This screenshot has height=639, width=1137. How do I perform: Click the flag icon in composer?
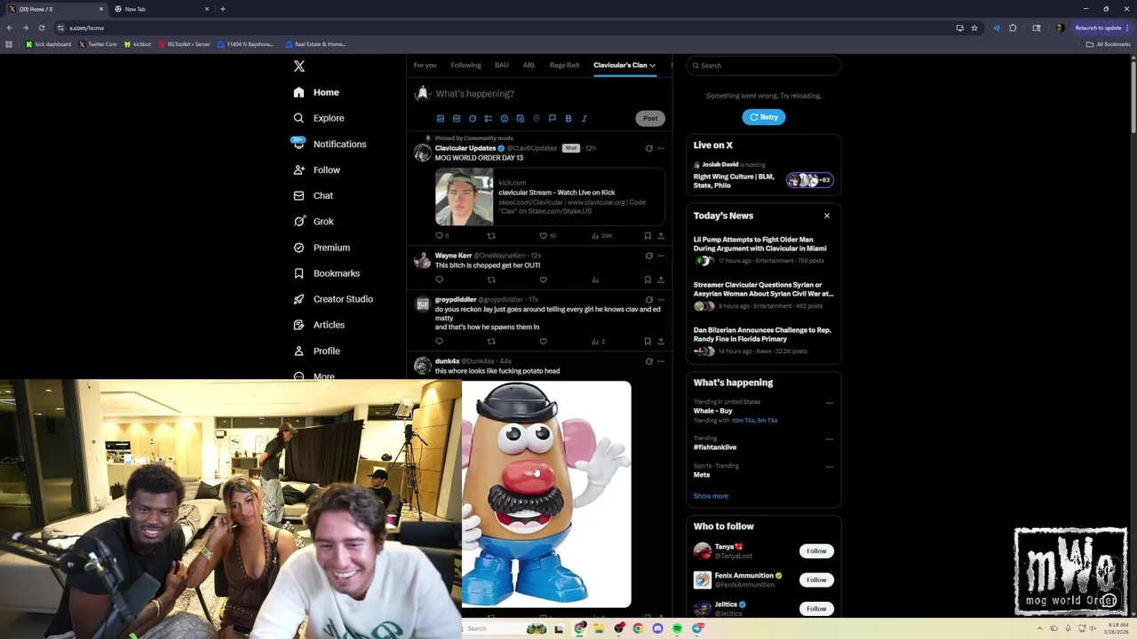click(553, 118)
